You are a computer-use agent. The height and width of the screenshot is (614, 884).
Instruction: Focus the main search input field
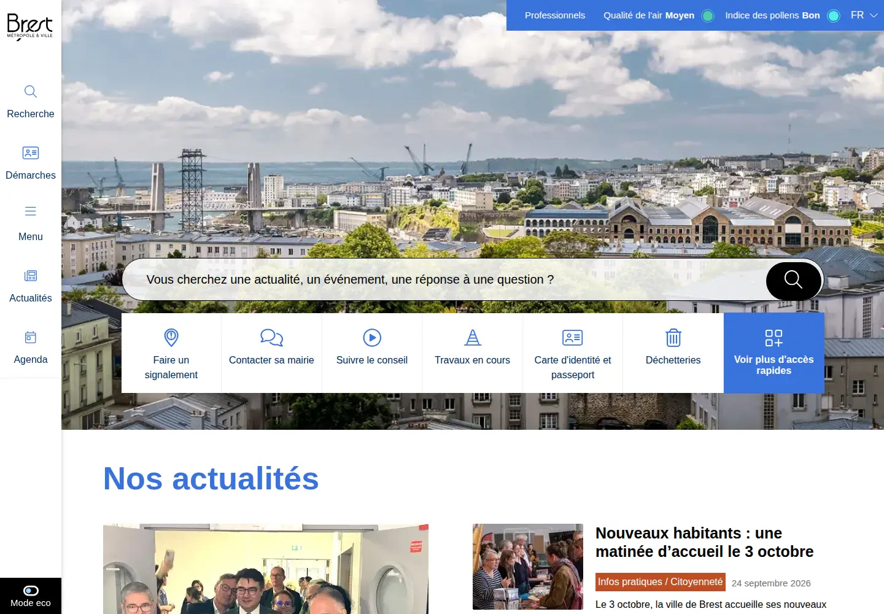tap(444, 279)
